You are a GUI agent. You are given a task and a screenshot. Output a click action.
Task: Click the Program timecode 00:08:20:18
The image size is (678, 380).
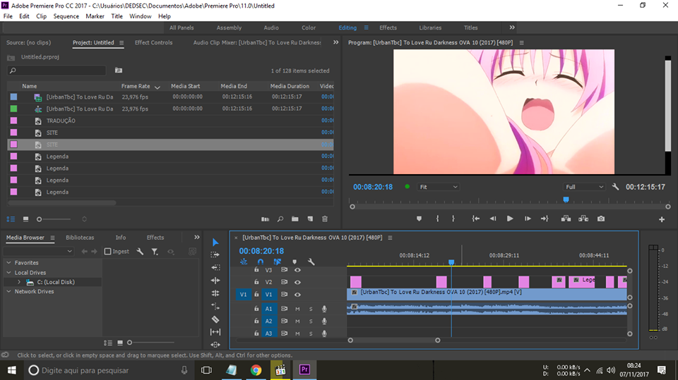pyautogui.click(x=373, y=187)
